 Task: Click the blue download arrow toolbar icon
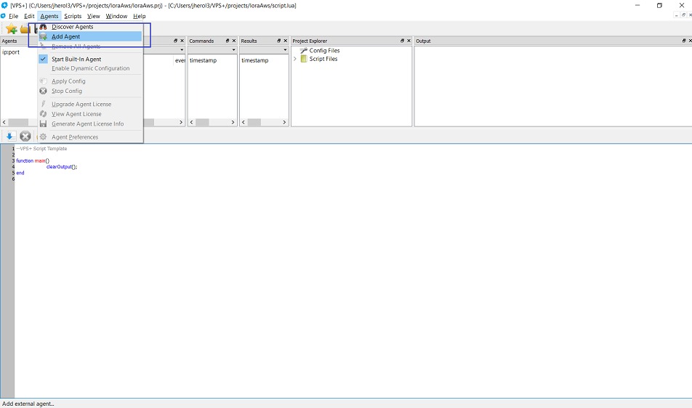[10, 136]
